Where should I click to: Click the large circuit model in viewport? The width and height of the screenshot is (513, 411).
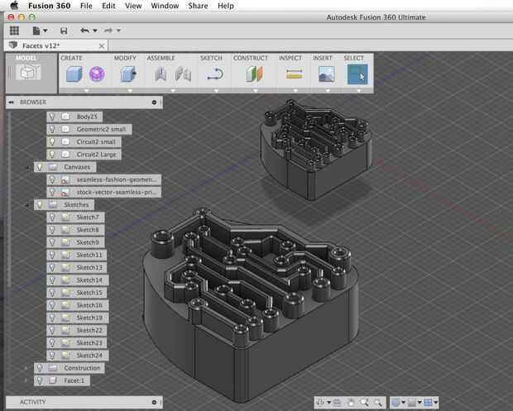pyautogui.click(x=250, y=304)
